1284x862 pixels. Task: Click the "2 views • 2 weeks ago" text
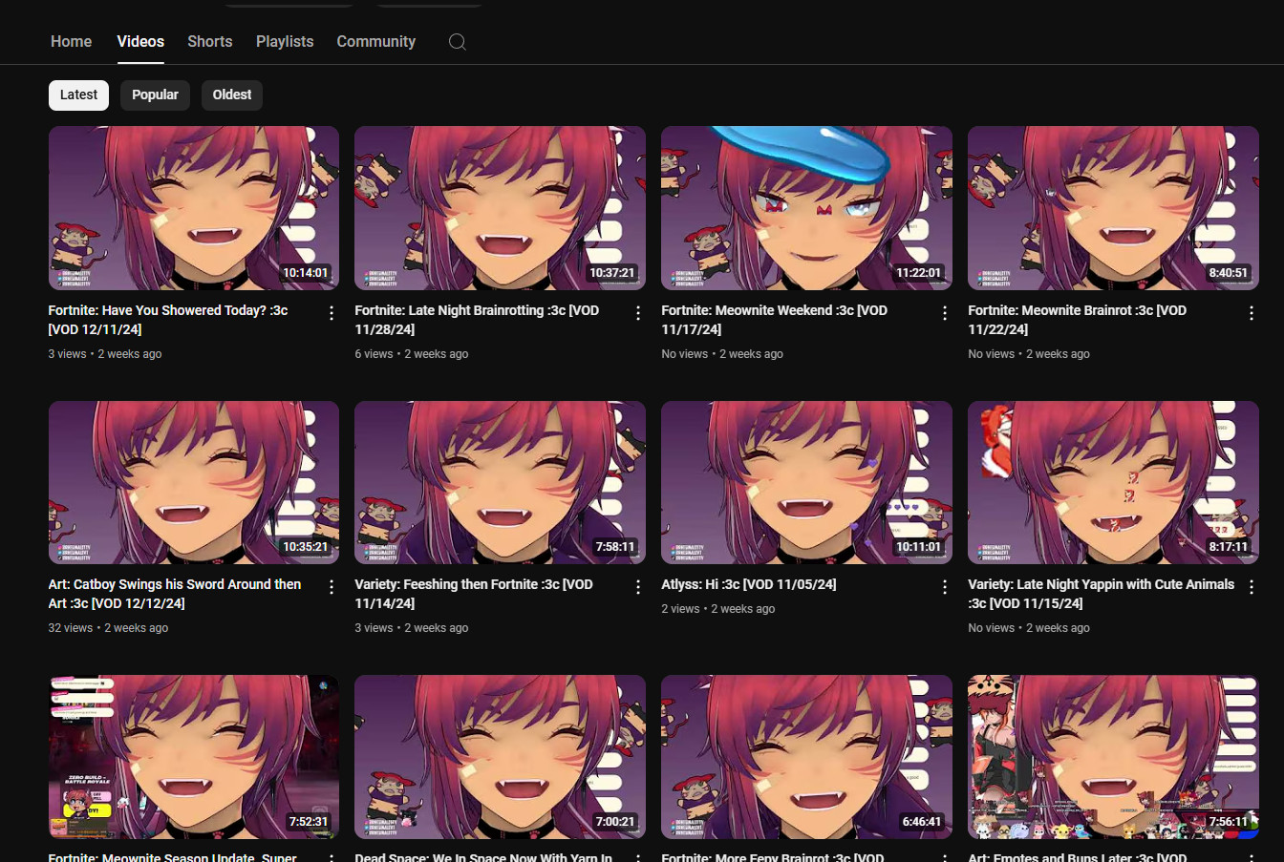coord(718,609)
